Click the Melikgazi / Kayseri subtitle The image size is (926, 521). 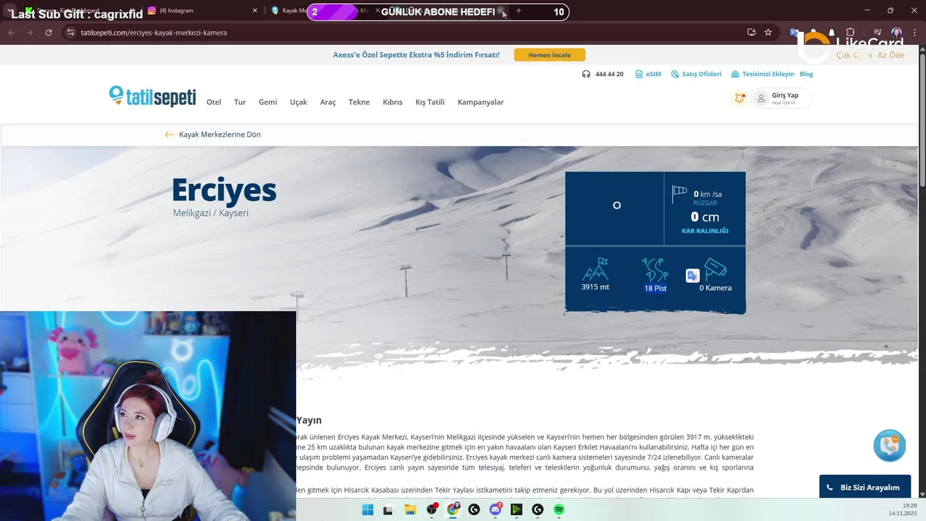click(211, 213)
